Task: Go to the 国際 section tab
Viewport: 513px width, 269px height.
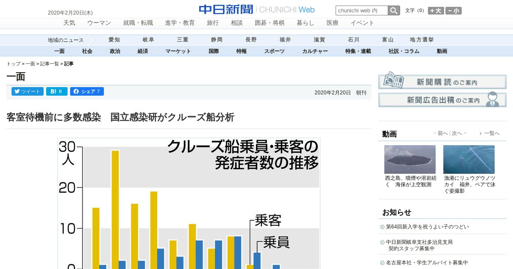Action: (214, 51)
